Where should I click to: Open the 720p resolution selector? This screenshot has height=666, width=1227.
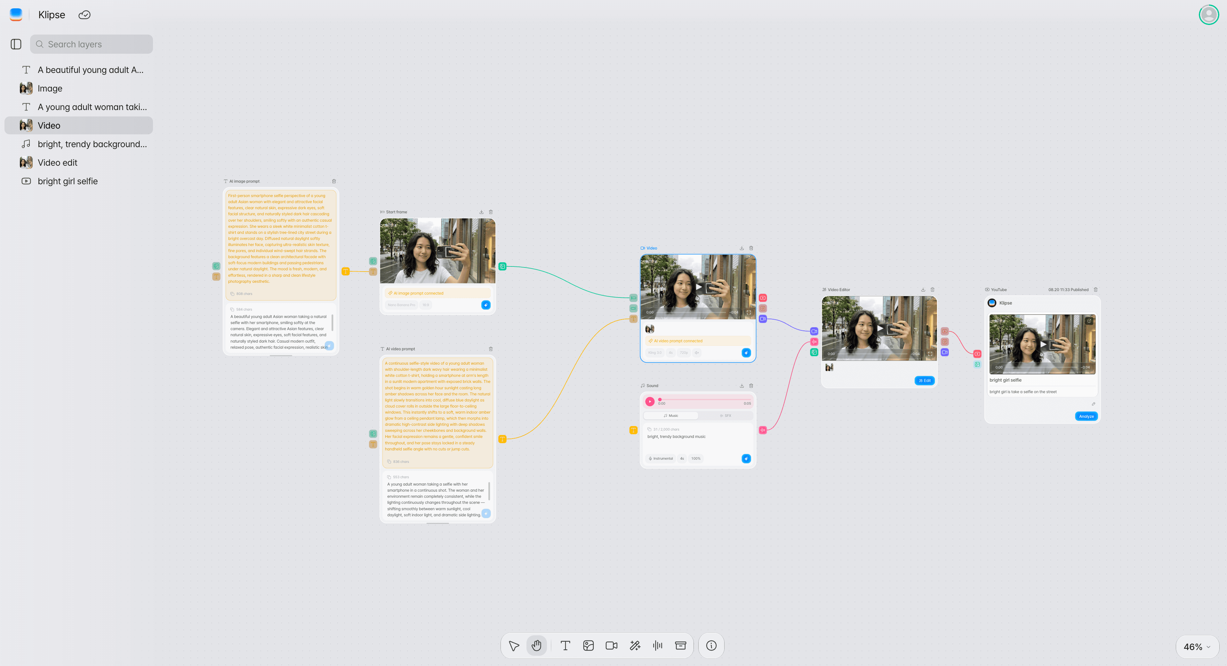point(684,353)
